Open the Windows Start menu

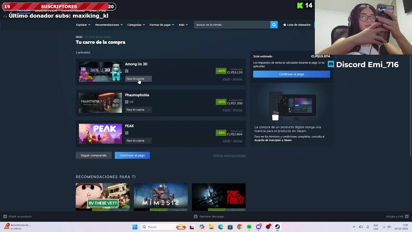[x=135, y=227]
